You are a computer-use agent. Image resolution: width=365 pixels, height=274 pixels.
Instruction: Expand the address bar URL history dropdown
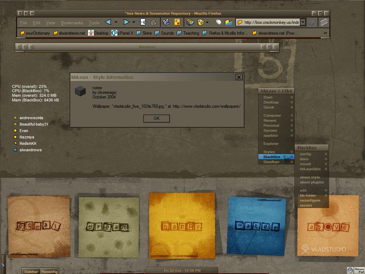[303, 22]
